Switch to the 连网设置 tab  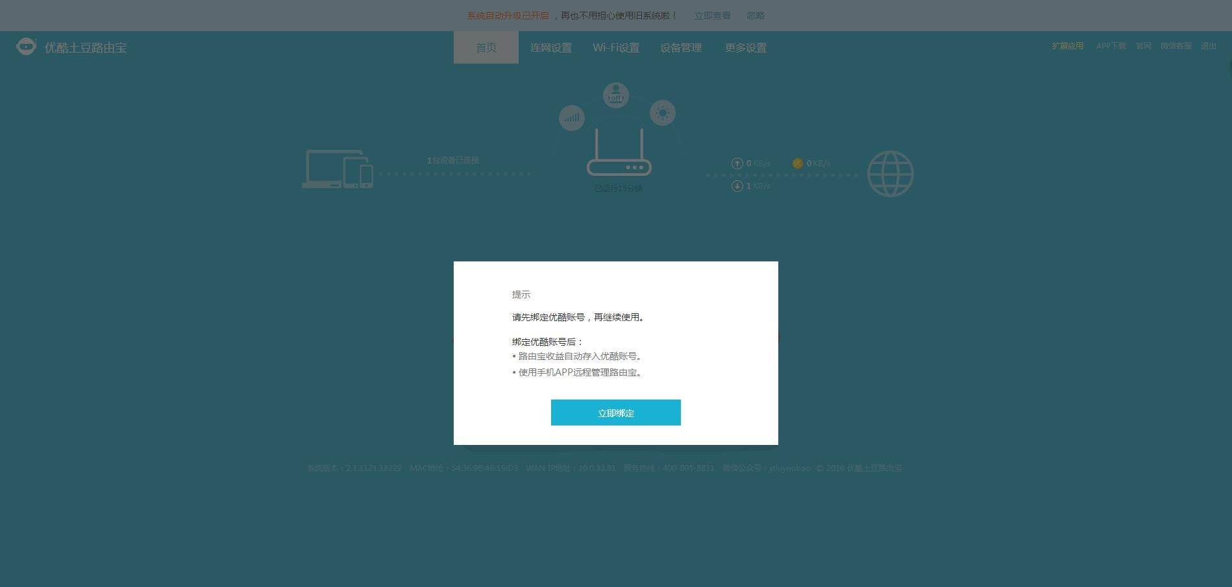pyautogui.click(x=550, y=47)
